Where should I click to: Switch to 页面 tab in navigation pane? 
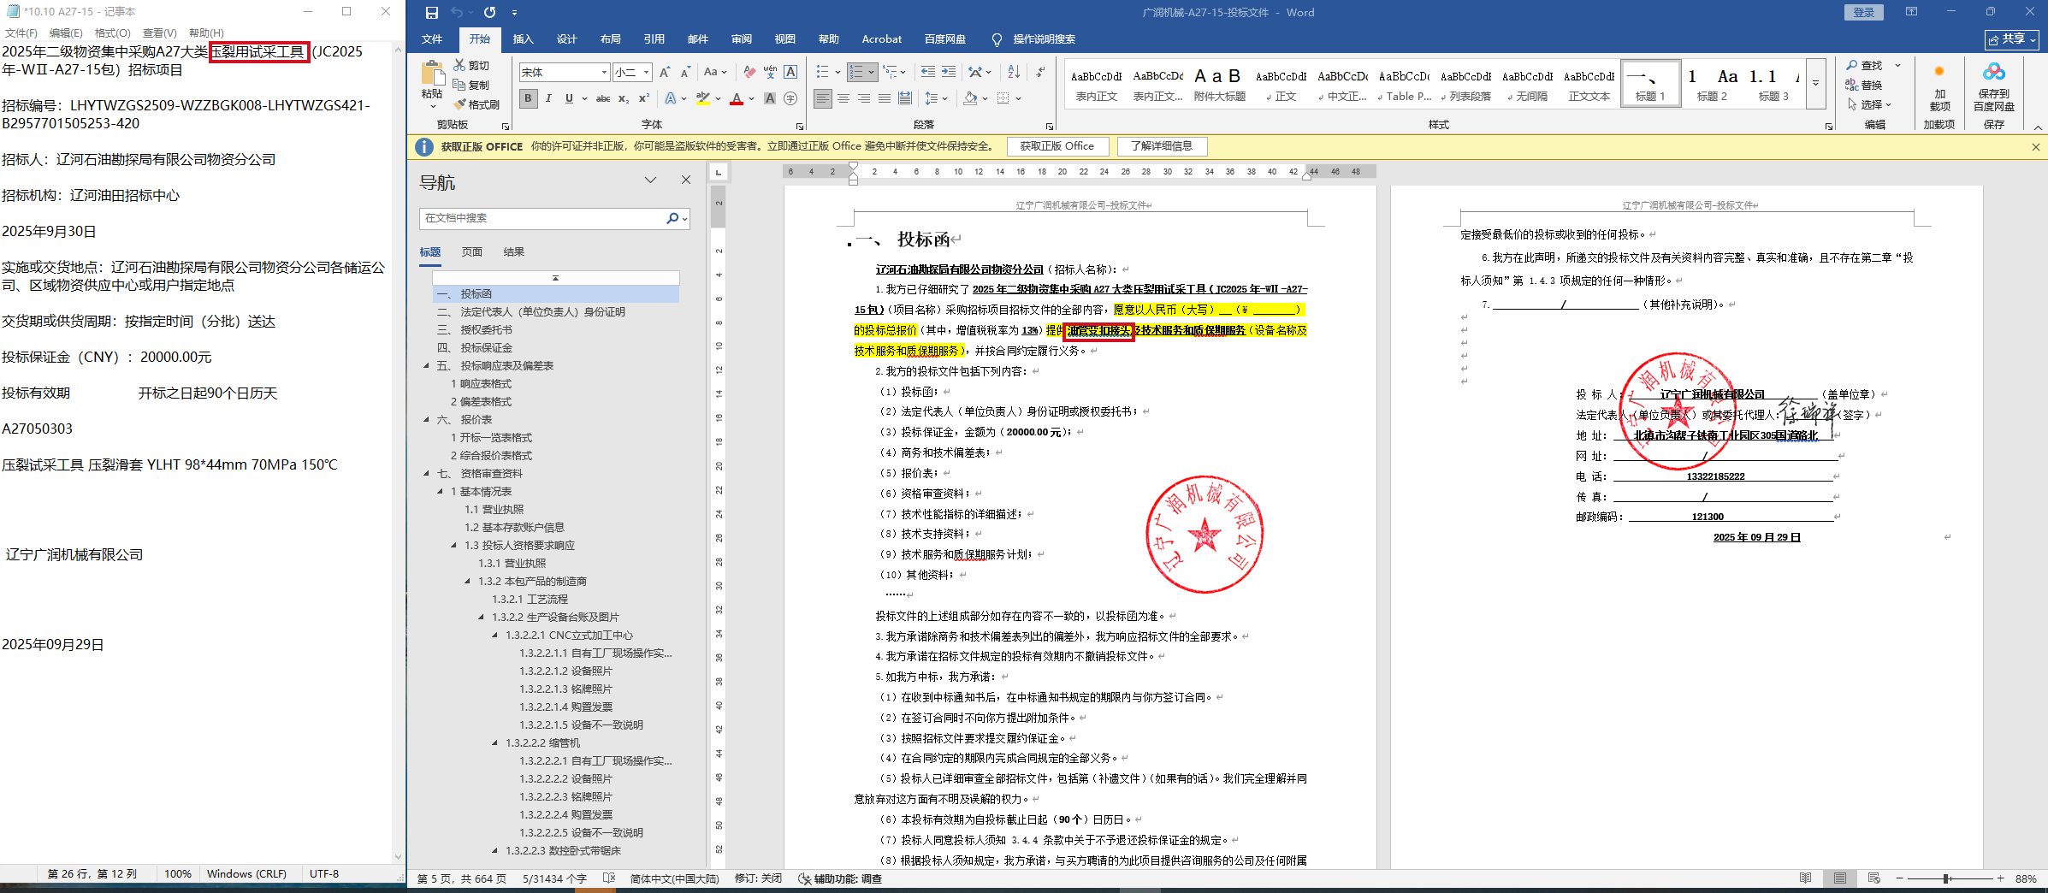(x=471, y=252)
